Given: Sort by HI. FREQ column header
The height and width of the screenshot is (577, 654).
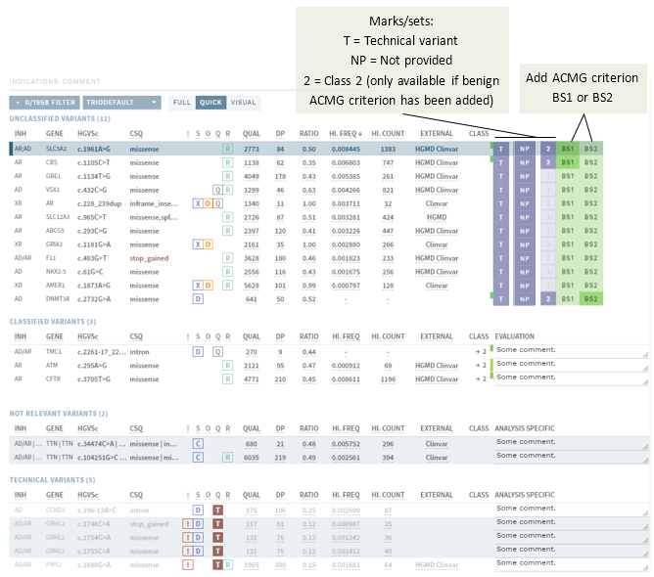Looking at the screenshot, I should (x=347, y=132).
